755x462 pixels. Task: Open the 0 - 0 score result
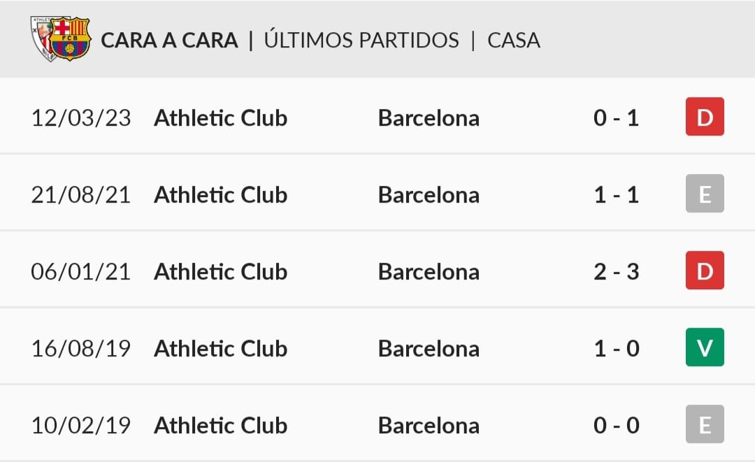click(617, 426)
